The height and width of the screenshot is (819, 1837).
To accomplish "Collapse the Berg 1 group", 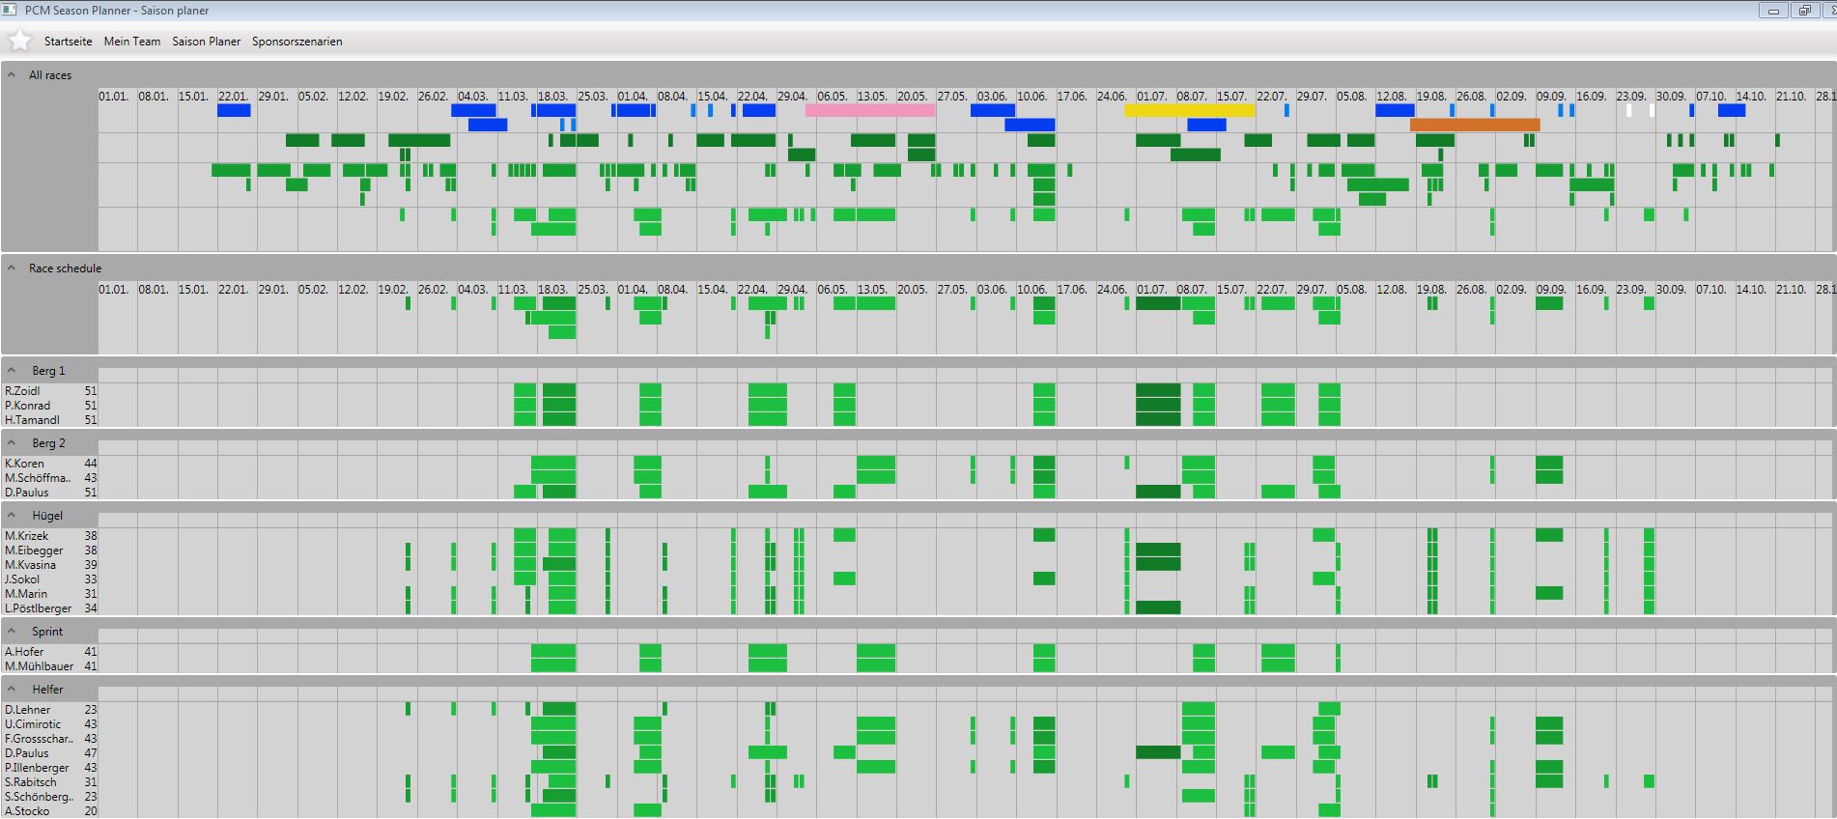I will [12, 370].
